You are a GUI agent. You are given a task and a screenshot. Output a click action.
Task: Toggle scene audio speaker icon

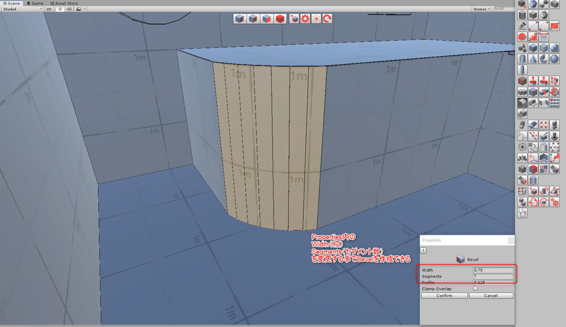[x=69, y=9]
